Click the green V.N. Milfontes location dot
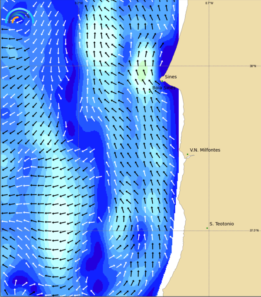 tap(187, 154)
